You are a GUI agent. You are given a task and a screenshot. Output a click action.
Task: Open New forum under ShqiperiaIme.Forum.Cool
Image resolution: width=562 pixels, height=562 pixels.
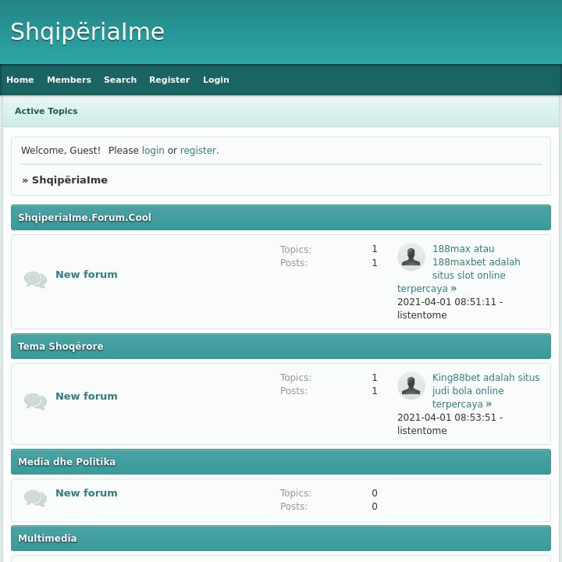point(87,275)
